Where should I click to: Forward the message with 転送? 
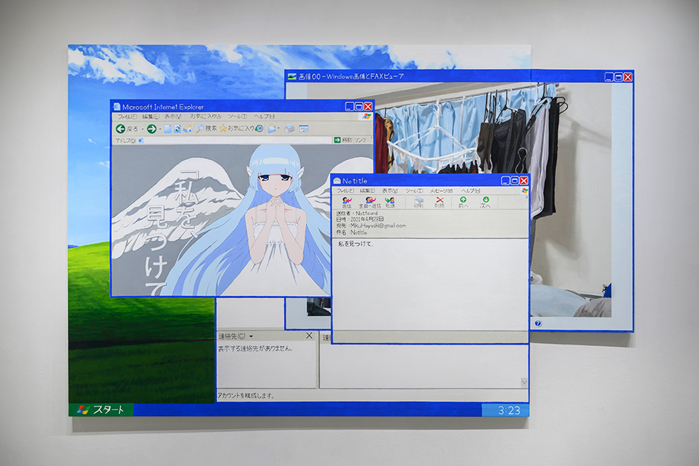tap(390, 202)
